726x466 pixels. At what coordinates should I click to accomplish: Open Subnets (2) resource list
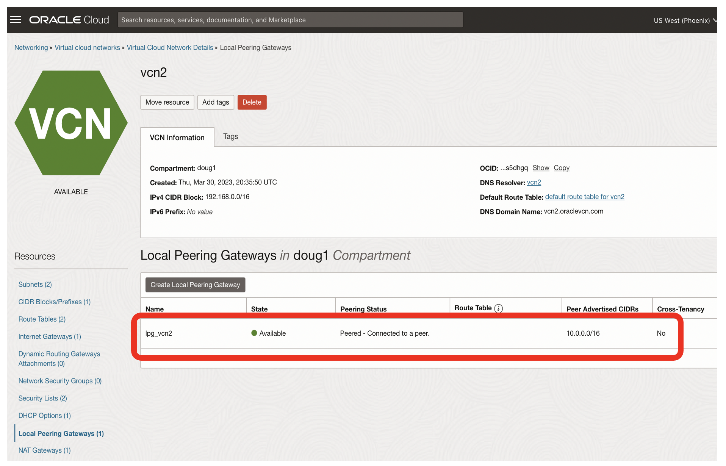[x=35, y=285]
